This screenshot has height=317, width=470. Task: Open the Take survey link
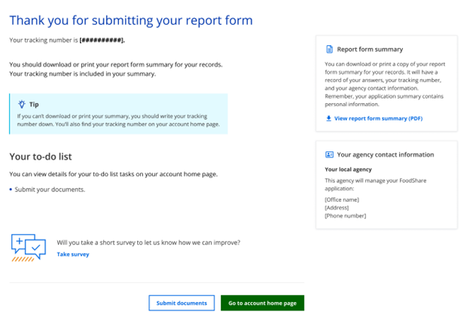click(73, 255)
